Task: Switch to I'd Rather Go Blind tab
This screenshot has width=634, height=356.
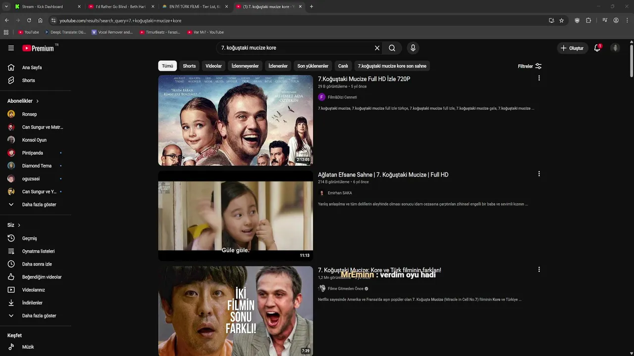Action: tap(121, 6)
